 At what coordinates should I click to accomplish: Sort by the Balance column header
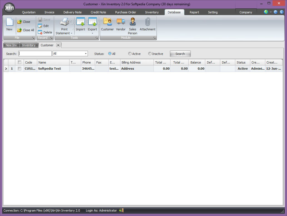197,62
